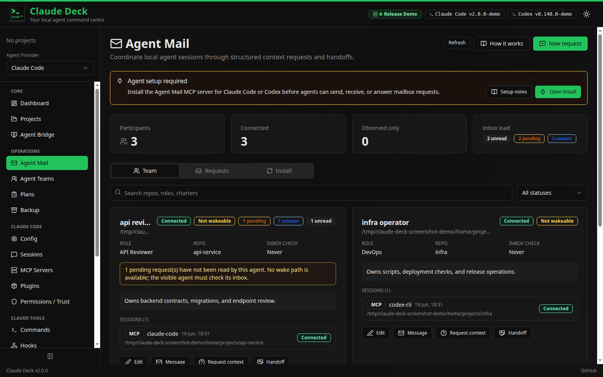Viewport: 603px width, 377px height.
Task: Click the api reviewer 1 unseen badge
Action: (289, 221)
